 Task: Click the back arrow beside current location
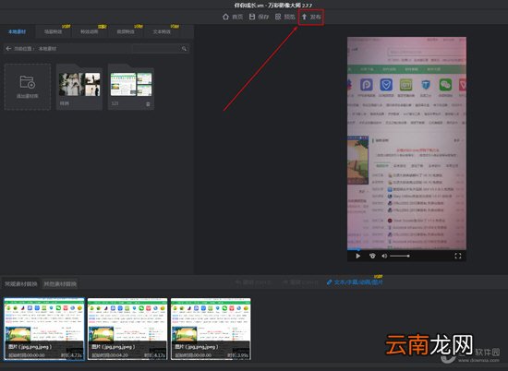8,49
